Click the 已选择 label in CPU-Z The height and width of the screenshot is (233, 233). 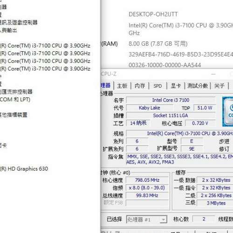point(115,219)
